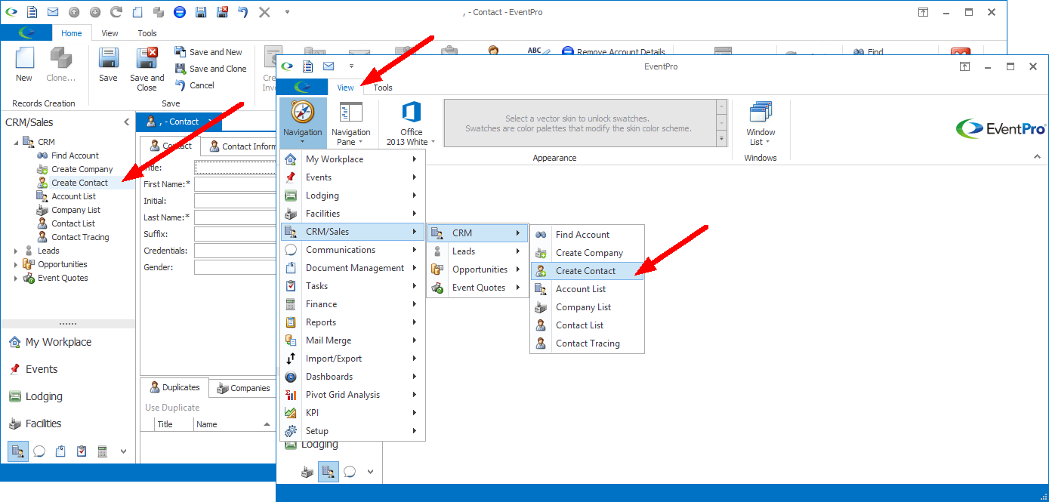The height and width of the screenshot is (502, 1049).
Task: Click the Clone record icon
Action: 60,64
